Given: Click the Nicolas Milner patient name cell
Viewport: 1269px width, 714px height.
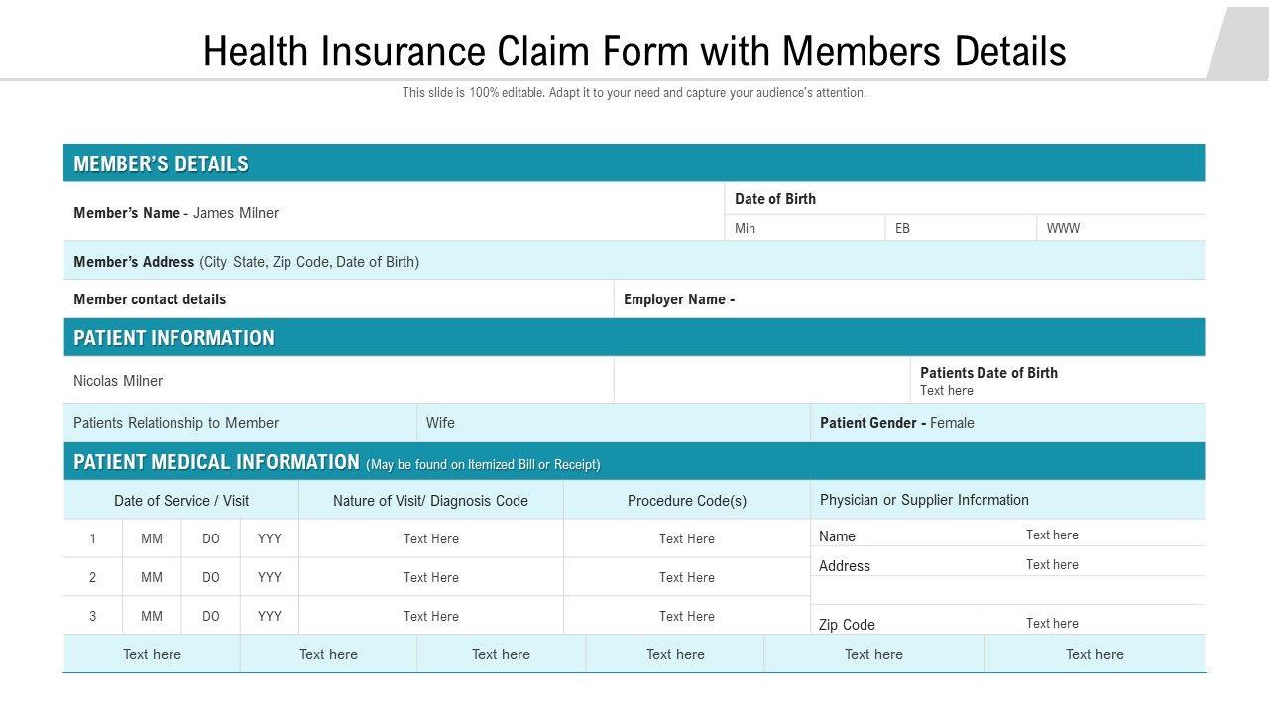Looking at the screenshot, I should (x=118, y=381).
